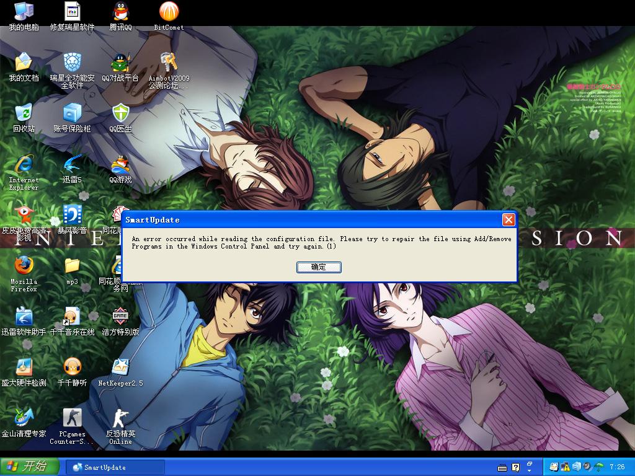Open the 我的电脑 desktop icon
Viewport: 635px width, 476px height.
click(24, 16)
